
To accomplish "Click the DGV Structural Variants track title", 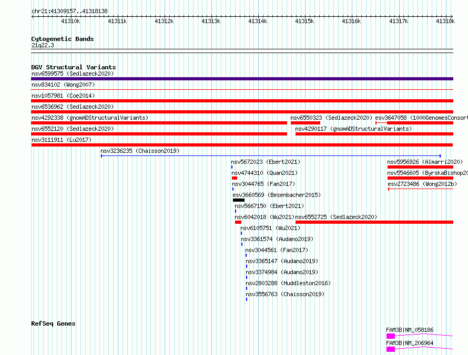I will [x=74, y=67].
